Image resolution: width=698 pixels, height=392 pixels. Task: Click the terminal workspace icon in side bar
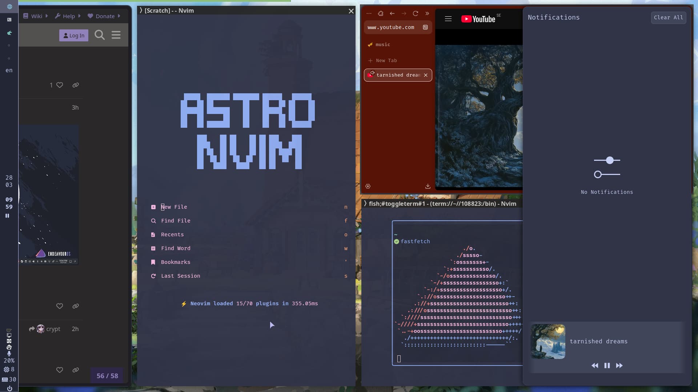point(9,20)
